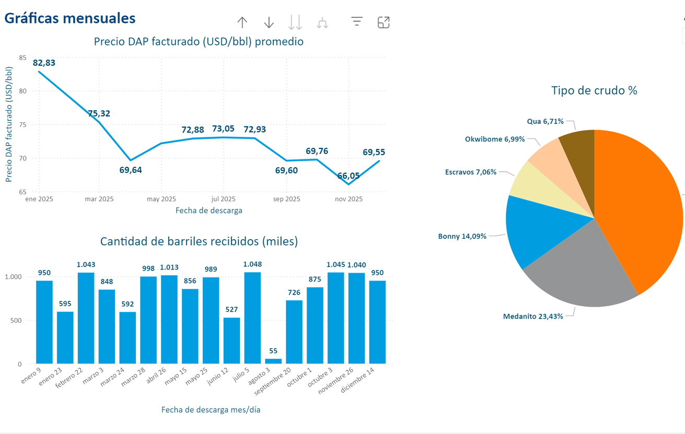Select the julio 5 bar labeled 1.048
The height and width of the screenshot is (434, 685).
tap(252, 318)
